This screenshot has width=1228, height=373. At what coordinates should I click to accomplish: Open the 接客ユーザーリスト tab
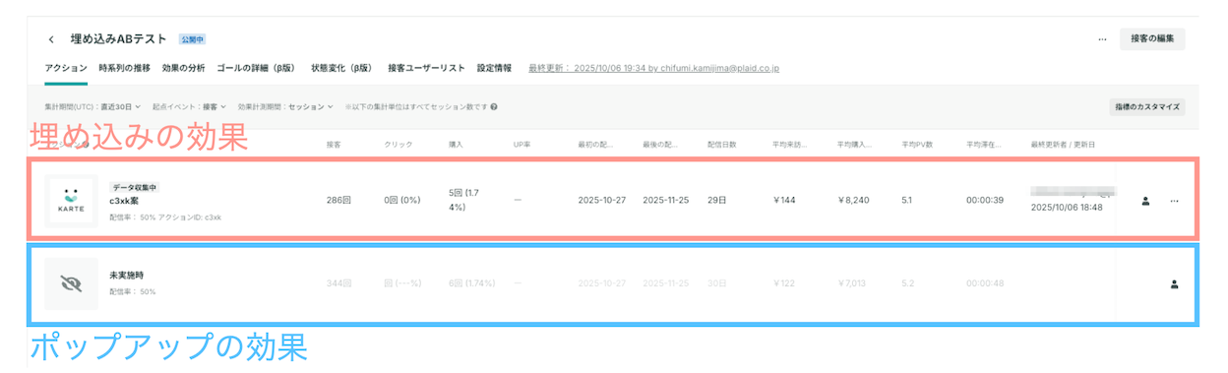tap(426, 68)
